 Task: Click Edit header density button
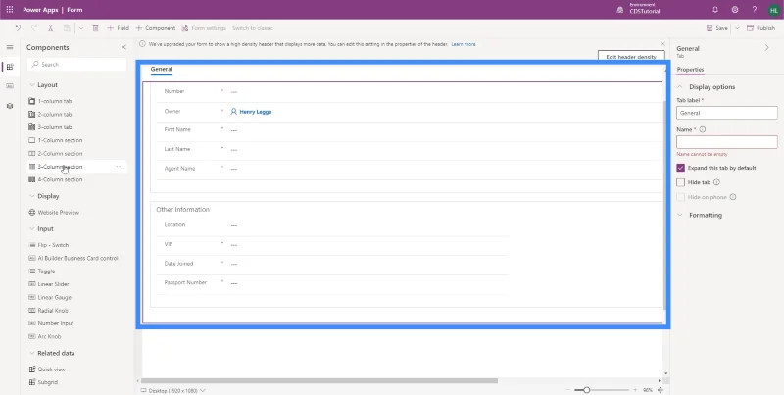(631, 56)
